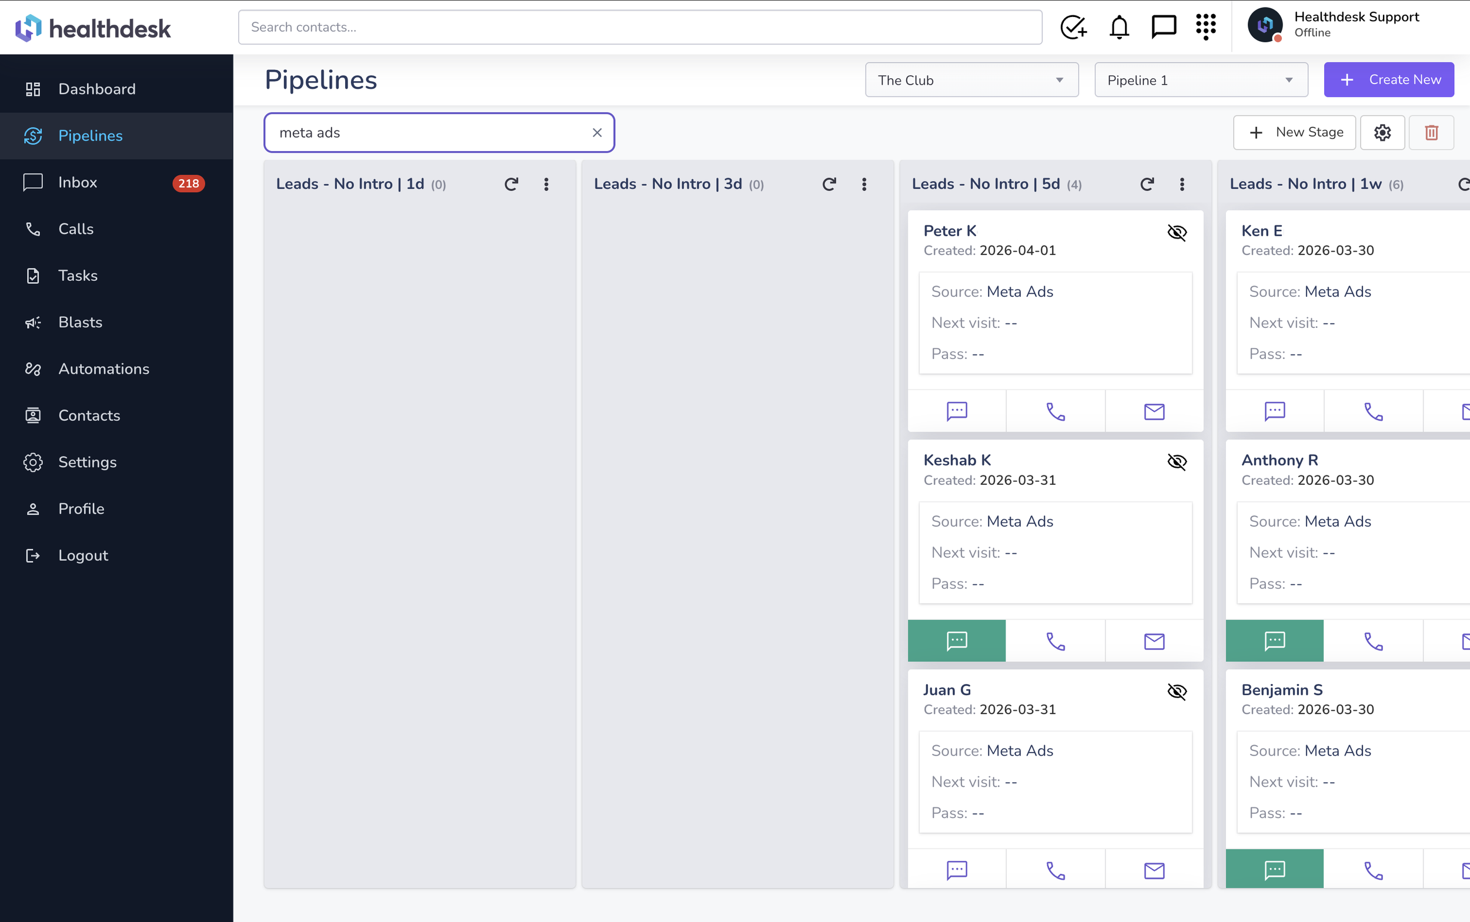
Task: Toggle visibility eye on Juan G card
Action: [x=1177, y=692]
